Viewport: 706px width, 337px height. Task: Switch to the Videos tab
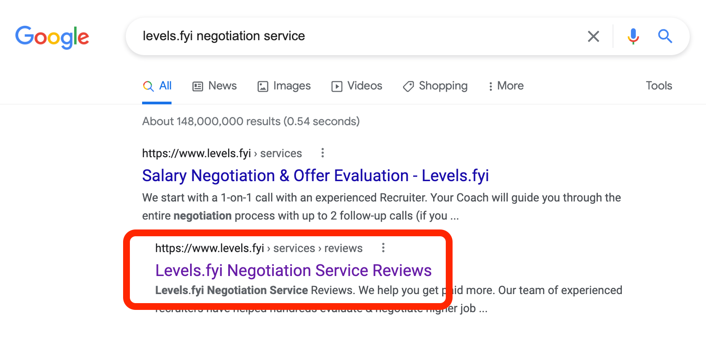tap(357, 86)
